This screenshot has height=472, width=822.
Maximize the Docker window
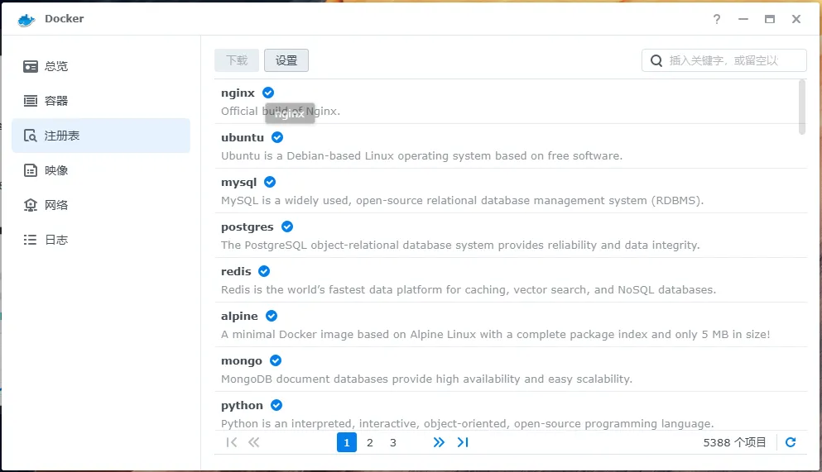[770, 19]
